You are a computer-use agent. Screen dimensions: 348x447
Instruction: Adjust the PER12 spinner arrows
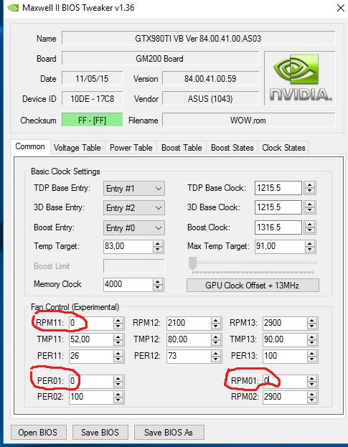tap(216, 357)
